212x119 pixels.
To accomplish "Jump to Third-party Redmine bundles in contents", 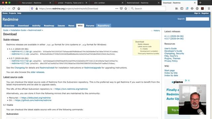I will tap(148, 54).
